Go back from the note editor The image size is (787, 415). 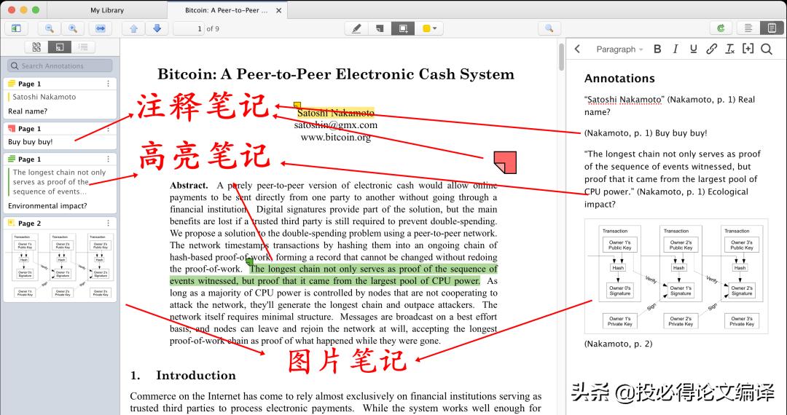point(577,49)
